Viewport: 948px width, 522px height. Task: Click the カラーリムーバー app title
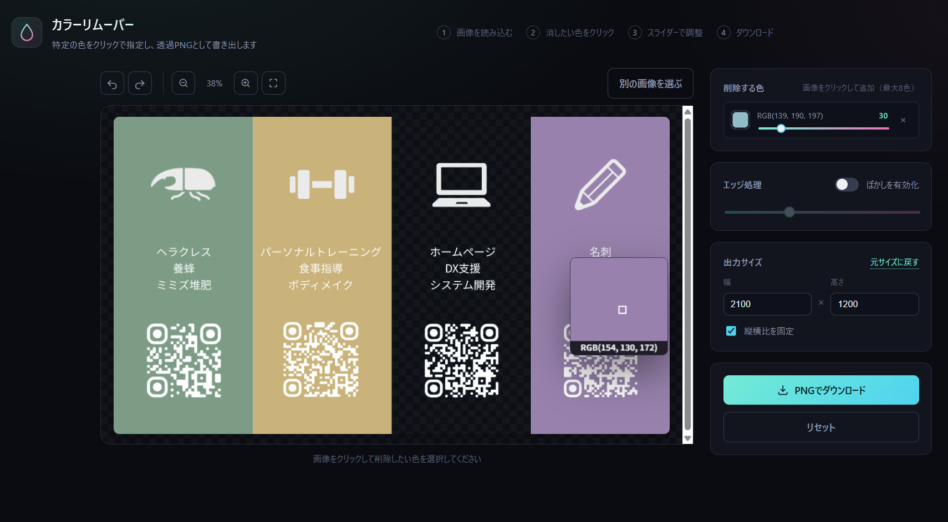pyautogui.click(x=93, y=25)
